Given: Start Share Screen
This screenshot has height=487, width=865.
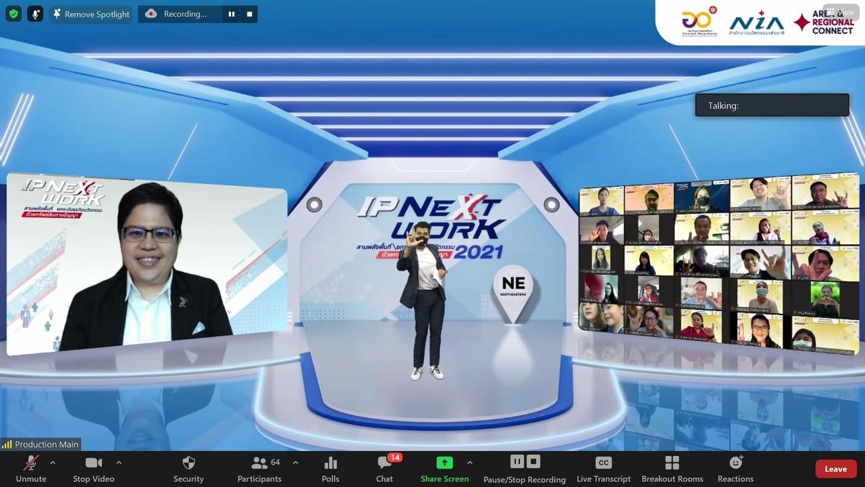Looking at the screenshot, I should (x=445, y=469).
